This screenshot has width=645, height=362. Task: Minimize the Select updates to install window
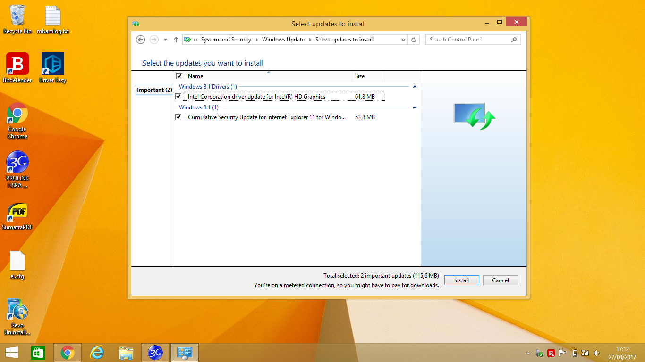(487, 22)
